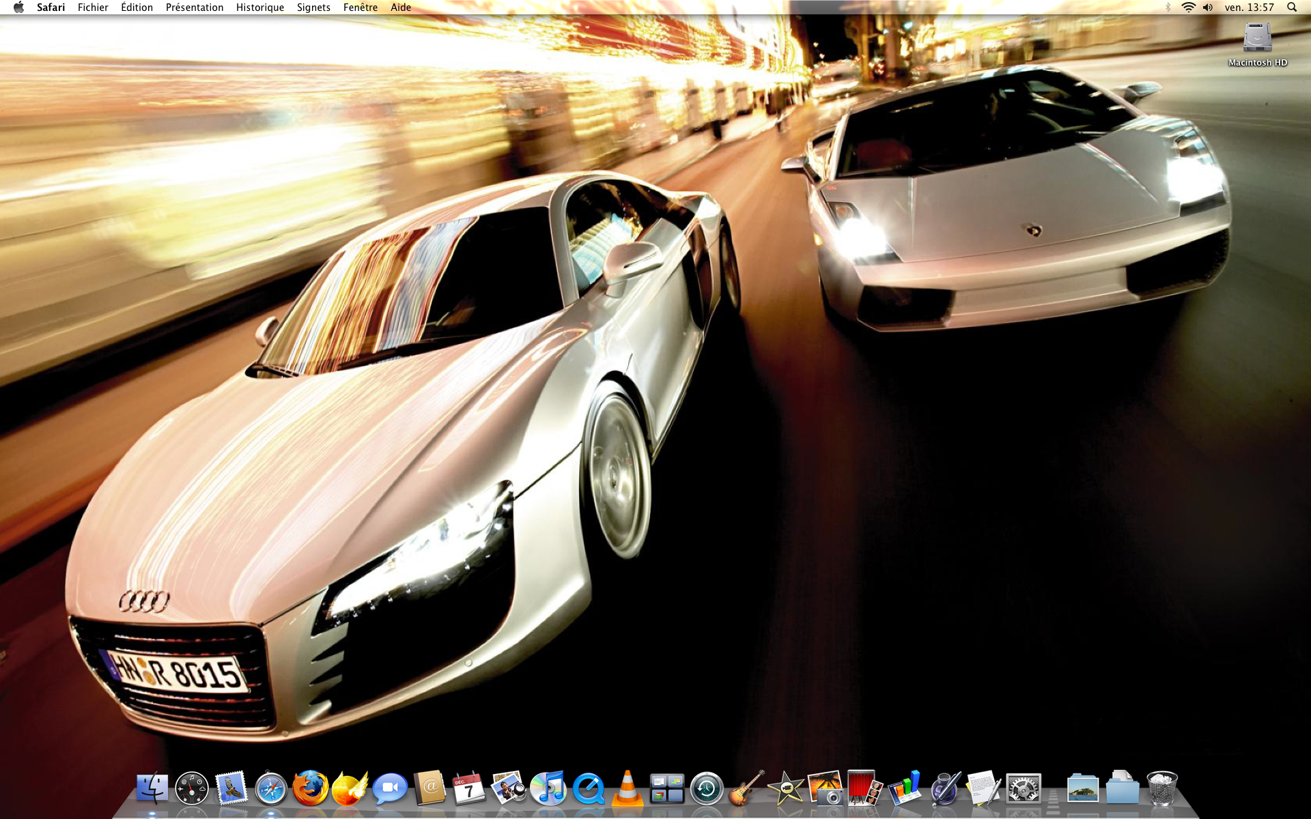This screenshot has width=1311, height=819.
Task: Open the golden winged globe app
Action: 350,788
